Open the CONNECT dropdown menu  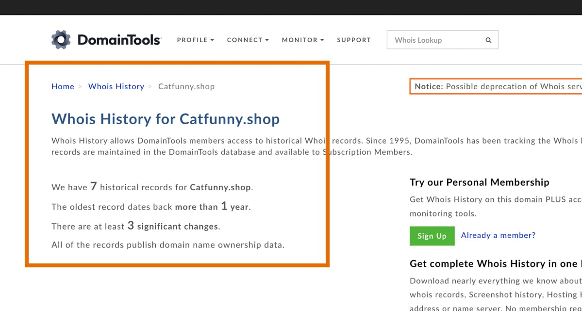click(248, 40)
